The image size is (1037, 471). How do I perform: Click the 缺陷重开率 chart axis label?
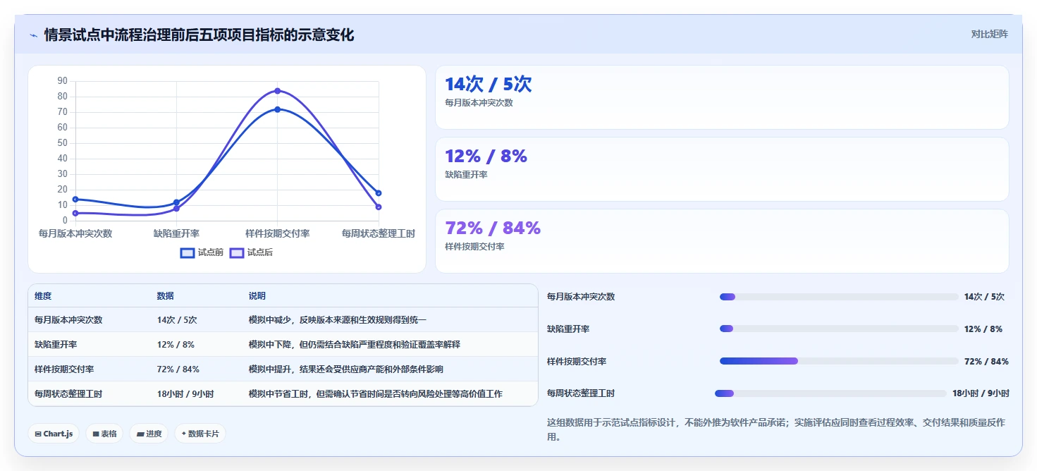176,233
